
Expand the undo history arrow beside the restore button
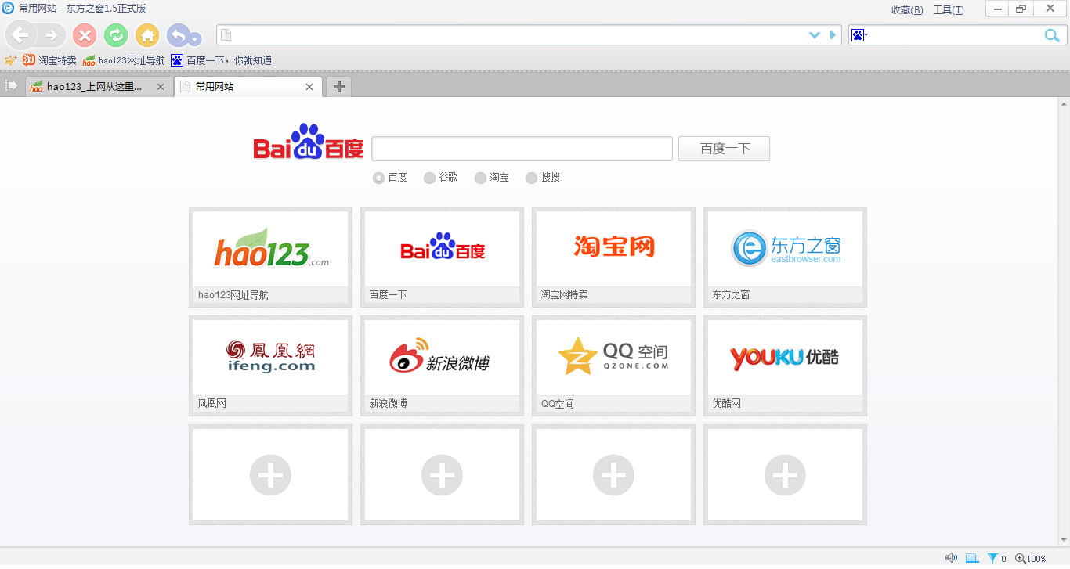click(195, 39)
